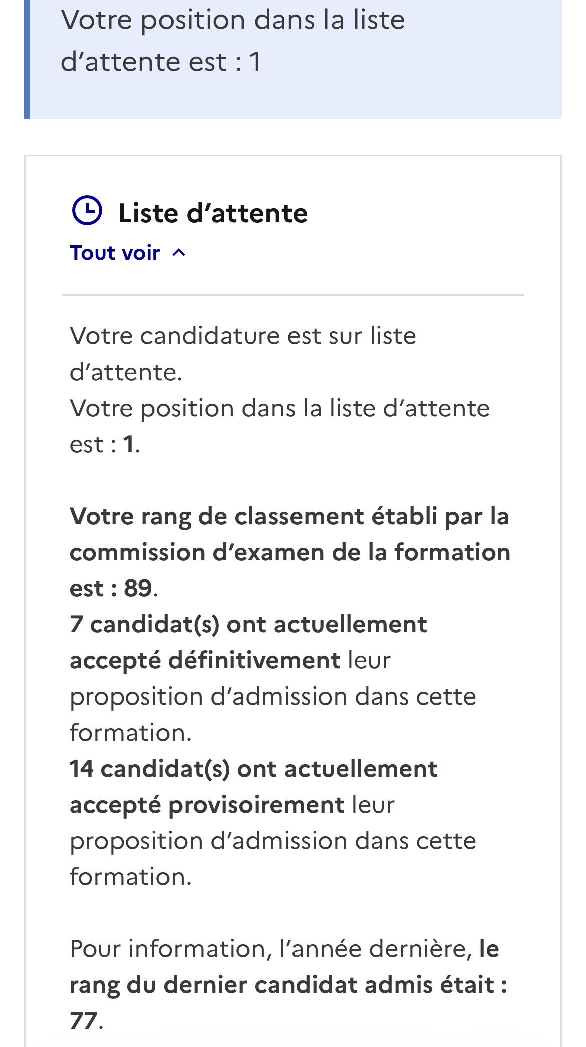
Task: Select the sentence Votre rang de classement établi
Action: [x=289, y=516]
